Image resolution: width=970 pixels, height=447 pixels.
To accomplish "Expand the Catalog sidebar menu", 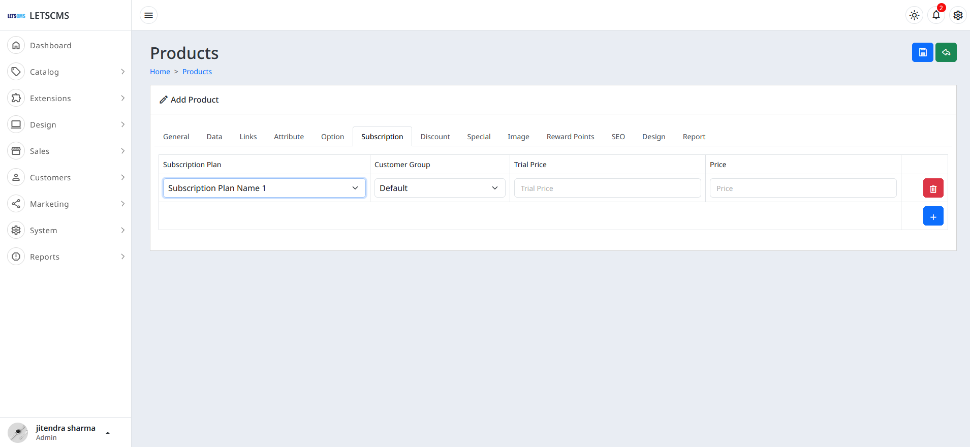I will click(66, 72).
